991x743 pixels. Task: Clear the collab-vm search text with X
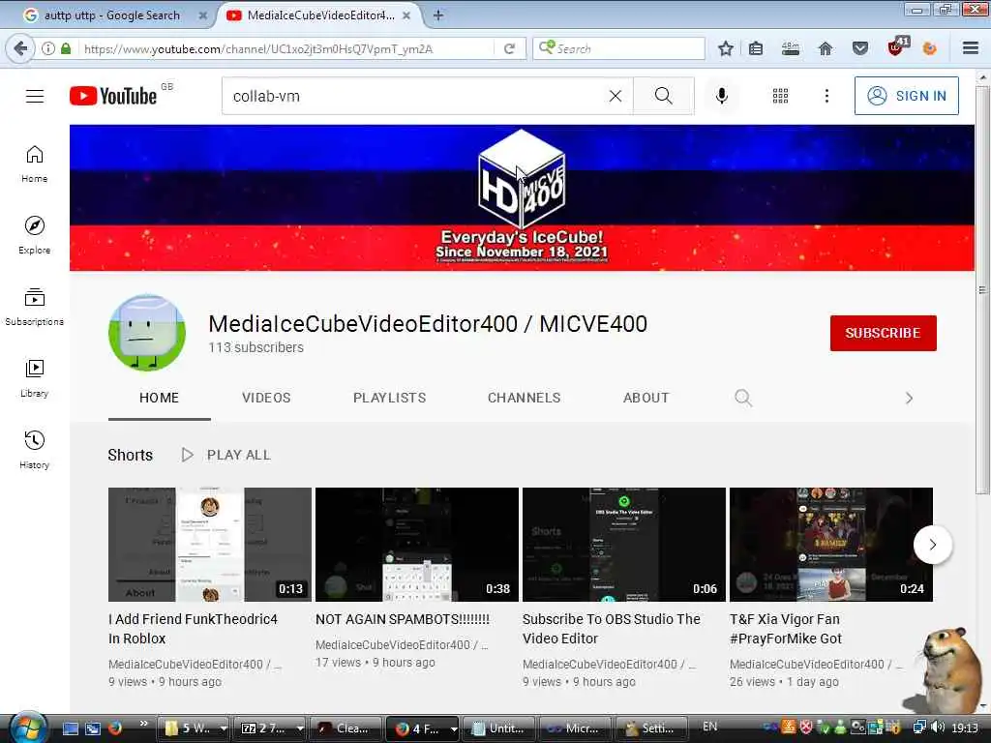(615, 96)
